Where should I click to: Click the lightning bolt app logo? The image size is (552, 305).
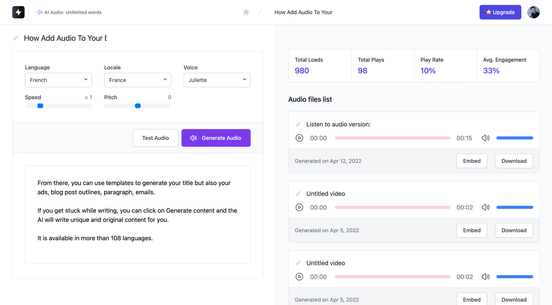(x=18, y=12)
